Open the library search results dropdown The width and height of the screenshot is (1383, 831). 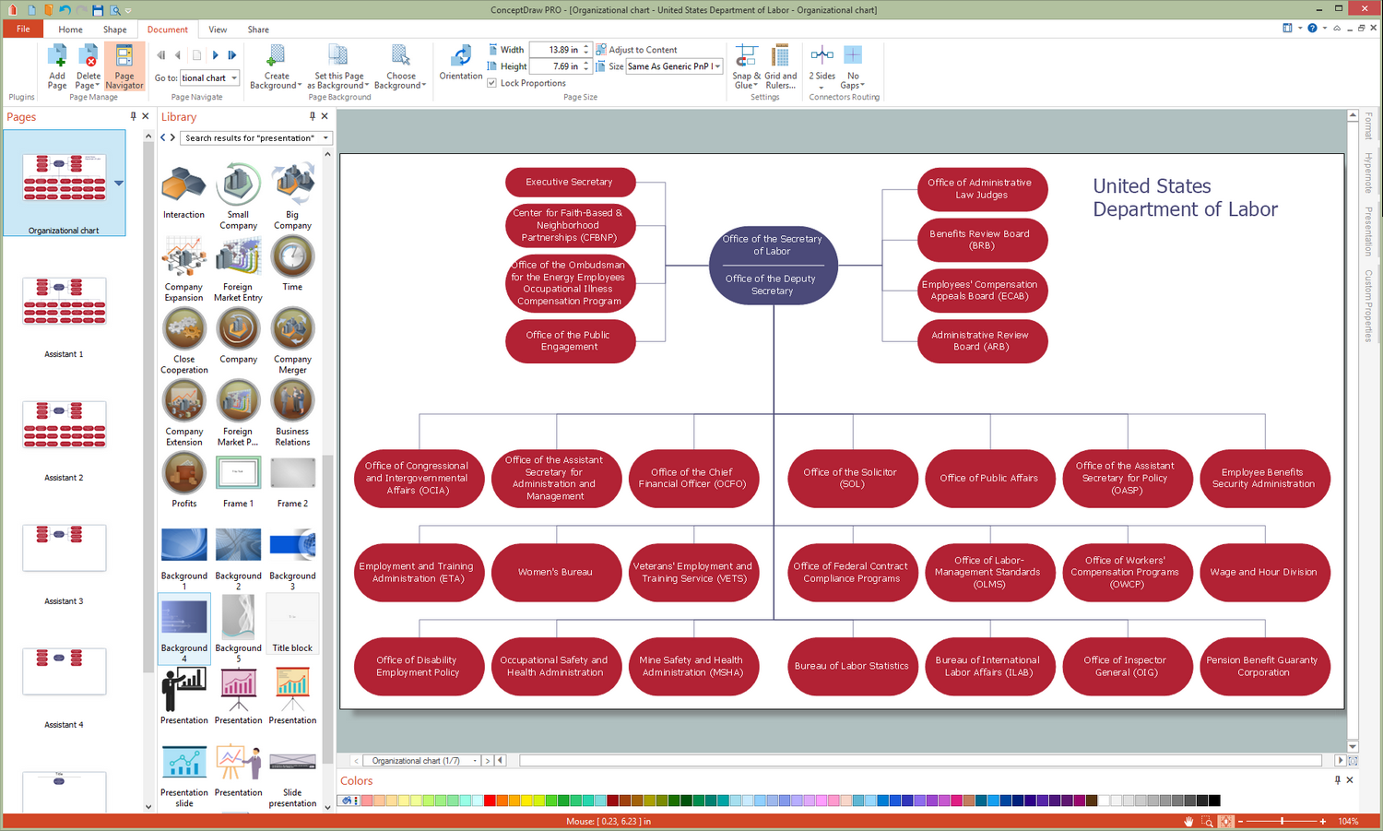(325, 138)
